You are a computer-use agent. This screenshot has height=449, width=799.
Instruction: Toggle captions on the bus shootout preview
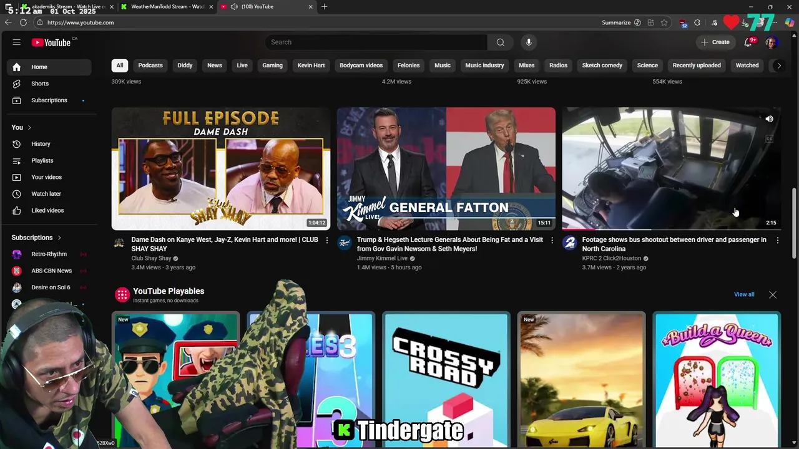[769, 139]
